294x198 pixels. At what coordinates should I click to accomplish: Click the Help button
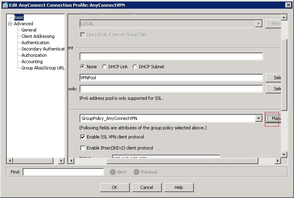179,187
